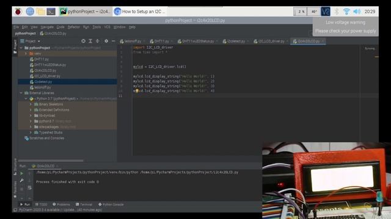Open run configuration wrench icon in Run panel

click(x=22, y=181)
